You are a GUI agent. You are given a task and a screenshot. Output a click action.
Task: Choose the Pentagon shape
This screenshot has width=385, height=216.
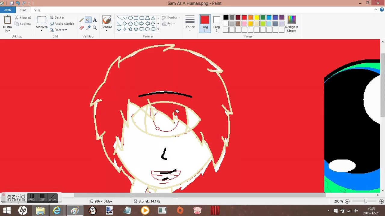[131, 24]
